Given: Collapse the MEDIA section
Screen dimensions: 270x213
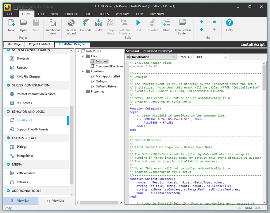Looking at the screenshot, I should [8, 164].
